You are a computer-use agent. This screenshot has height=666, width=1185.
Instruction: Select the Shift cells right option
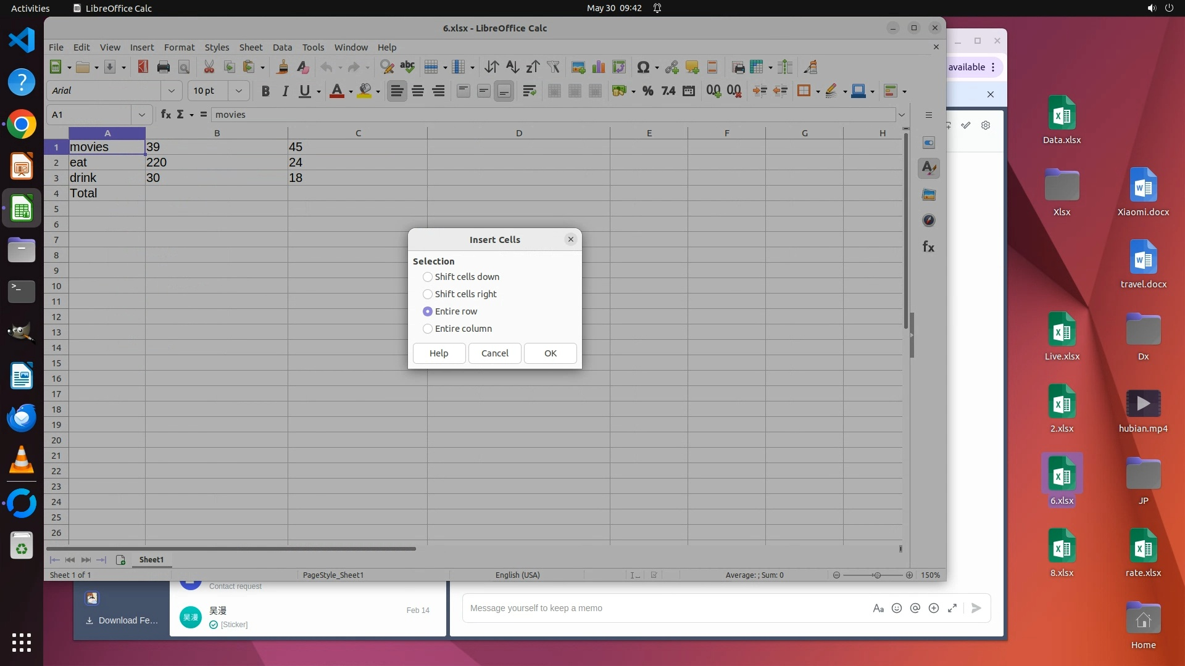click(428, 294)
